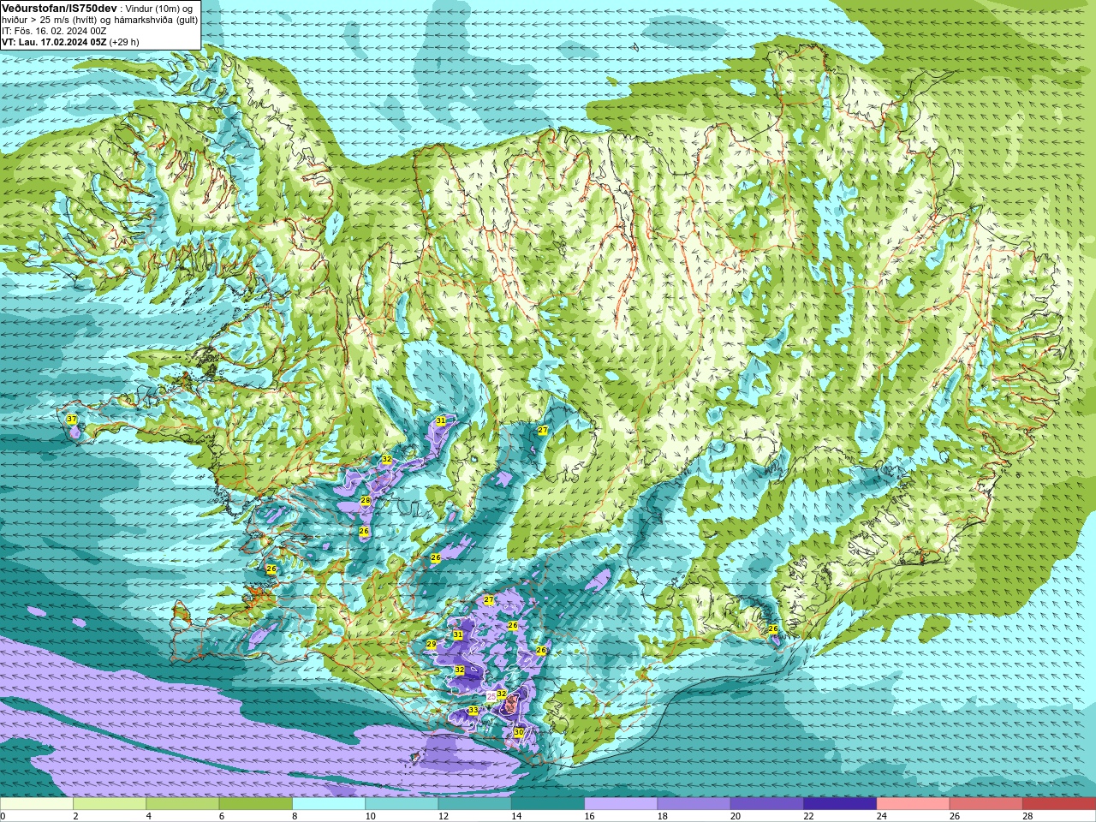Click the legend scale number 10

point(370,816)
